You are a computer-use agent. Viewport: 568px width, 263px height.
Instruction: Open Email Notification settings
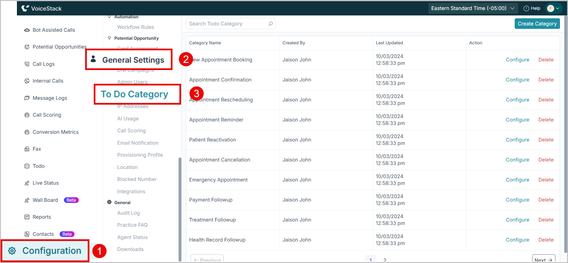coord(138,143)
